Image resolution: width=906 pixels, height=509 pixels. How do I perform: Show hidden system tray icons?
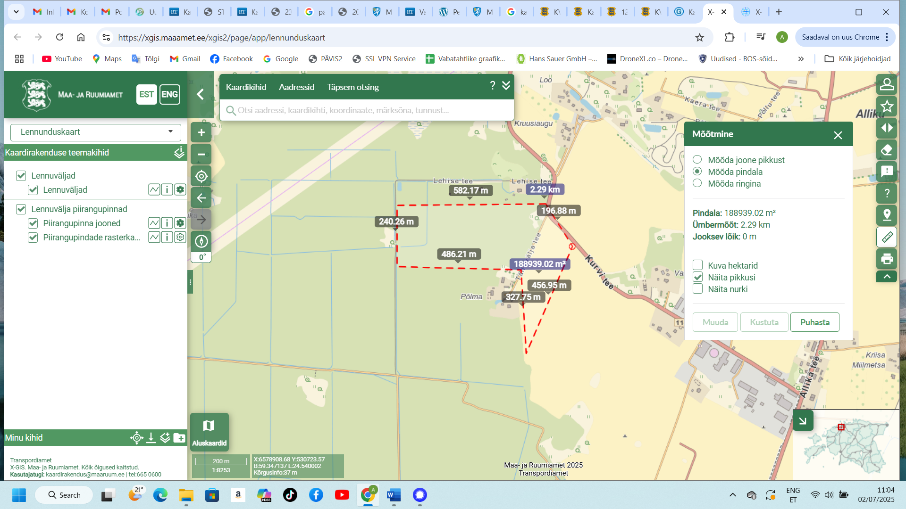point(732,495)
